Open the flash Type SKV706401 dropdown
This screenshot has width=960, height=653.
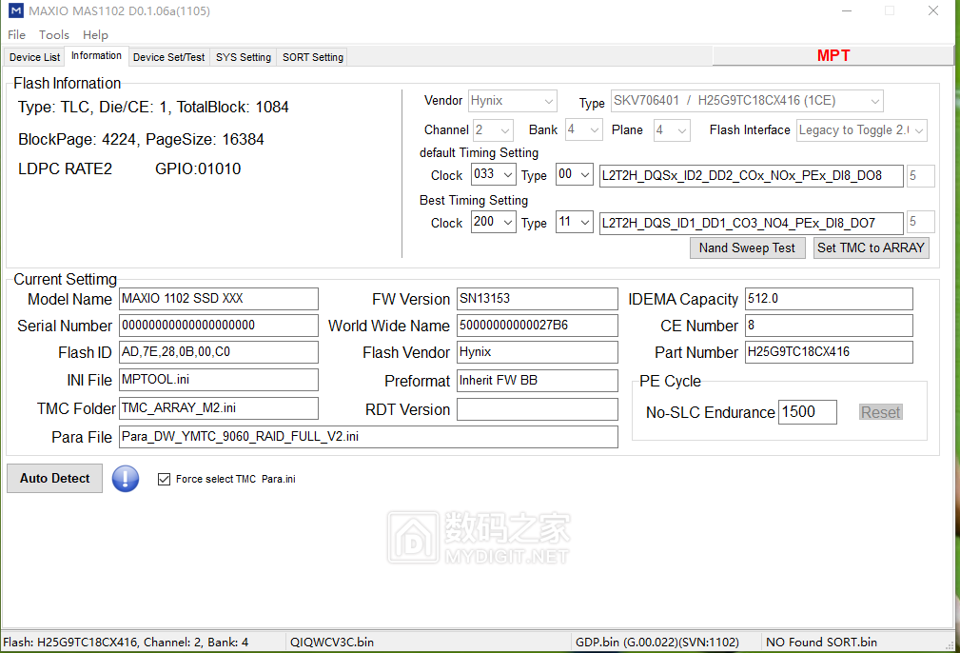[748, 101]
